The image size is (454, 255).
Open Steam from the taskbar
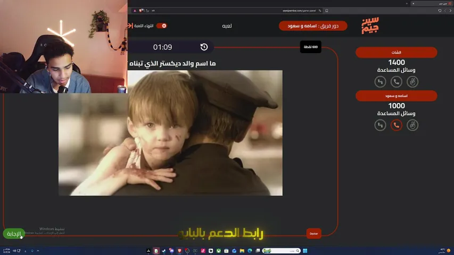pyautogui.click(x=164, y=251)
